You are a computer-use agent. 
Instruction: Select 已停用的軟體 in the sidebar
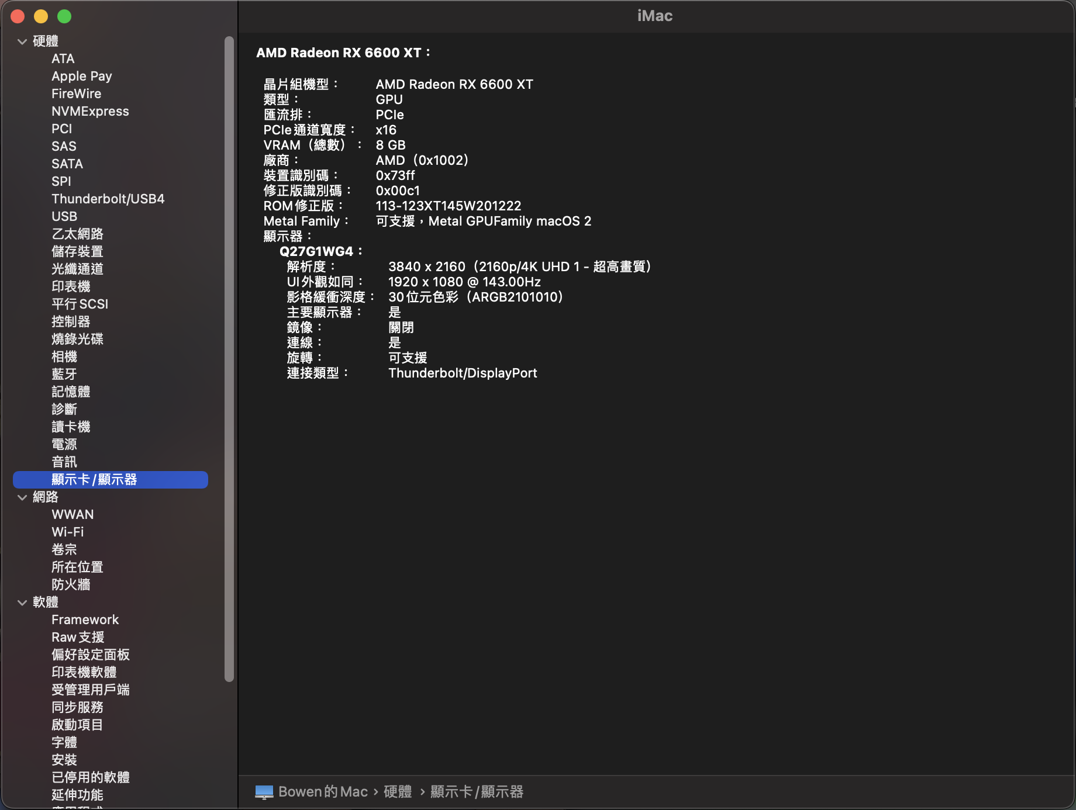(x=91, y=778)
